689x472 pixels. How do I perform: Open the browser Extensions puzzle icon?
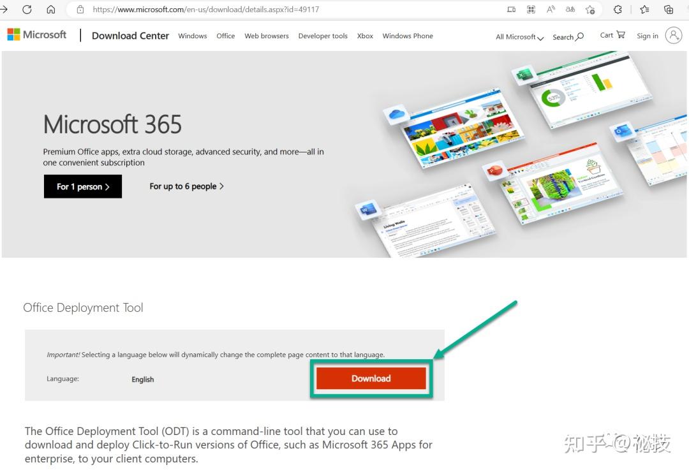tap(618, 9)
